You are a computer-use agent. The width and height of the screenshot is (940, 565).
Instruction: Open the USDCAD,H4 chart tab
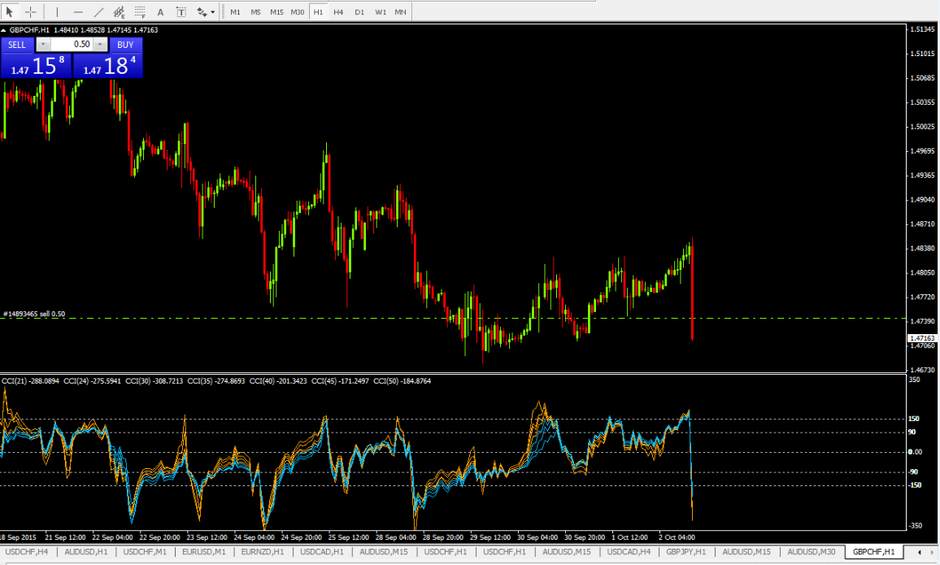629,552
